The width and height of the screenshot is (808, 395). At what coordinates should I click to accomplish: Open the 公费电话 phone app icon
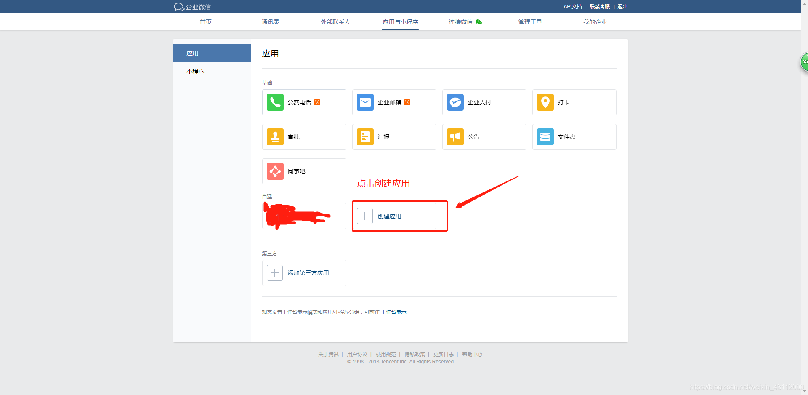click(275, 102)
